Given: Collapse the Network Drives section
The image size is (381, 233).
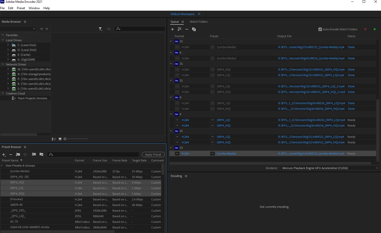Looking at the screenshot, I should (x=3, y=64).
